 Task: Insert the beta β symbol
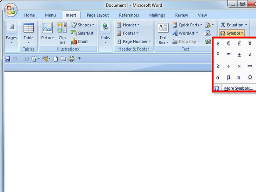click(x=229, y=78)
